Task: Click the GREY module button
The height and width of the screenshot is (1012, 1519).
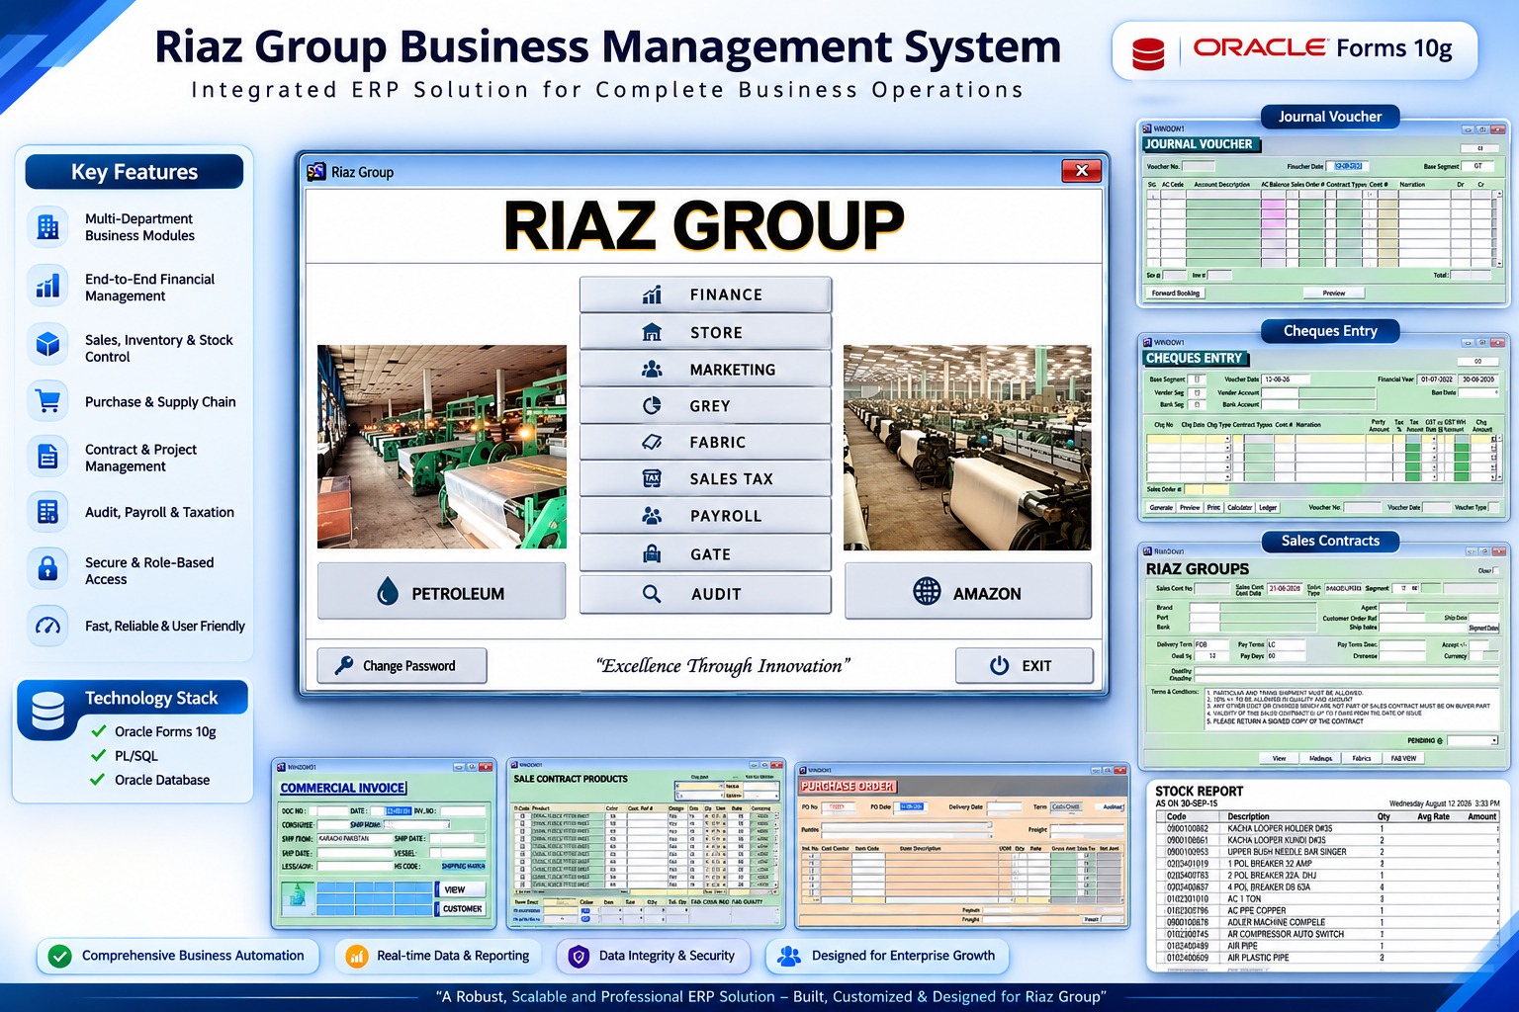Action: tap(705, 405)
